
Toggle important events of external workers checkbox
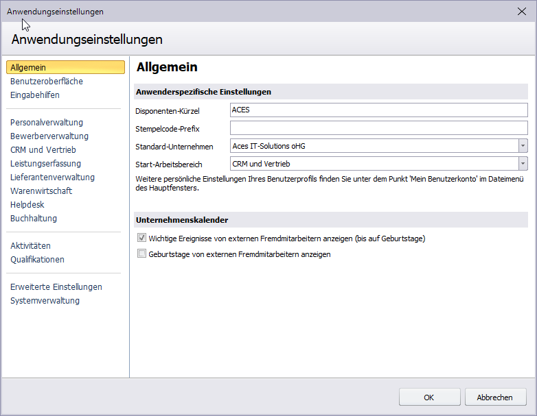click(x=142, y=238)
